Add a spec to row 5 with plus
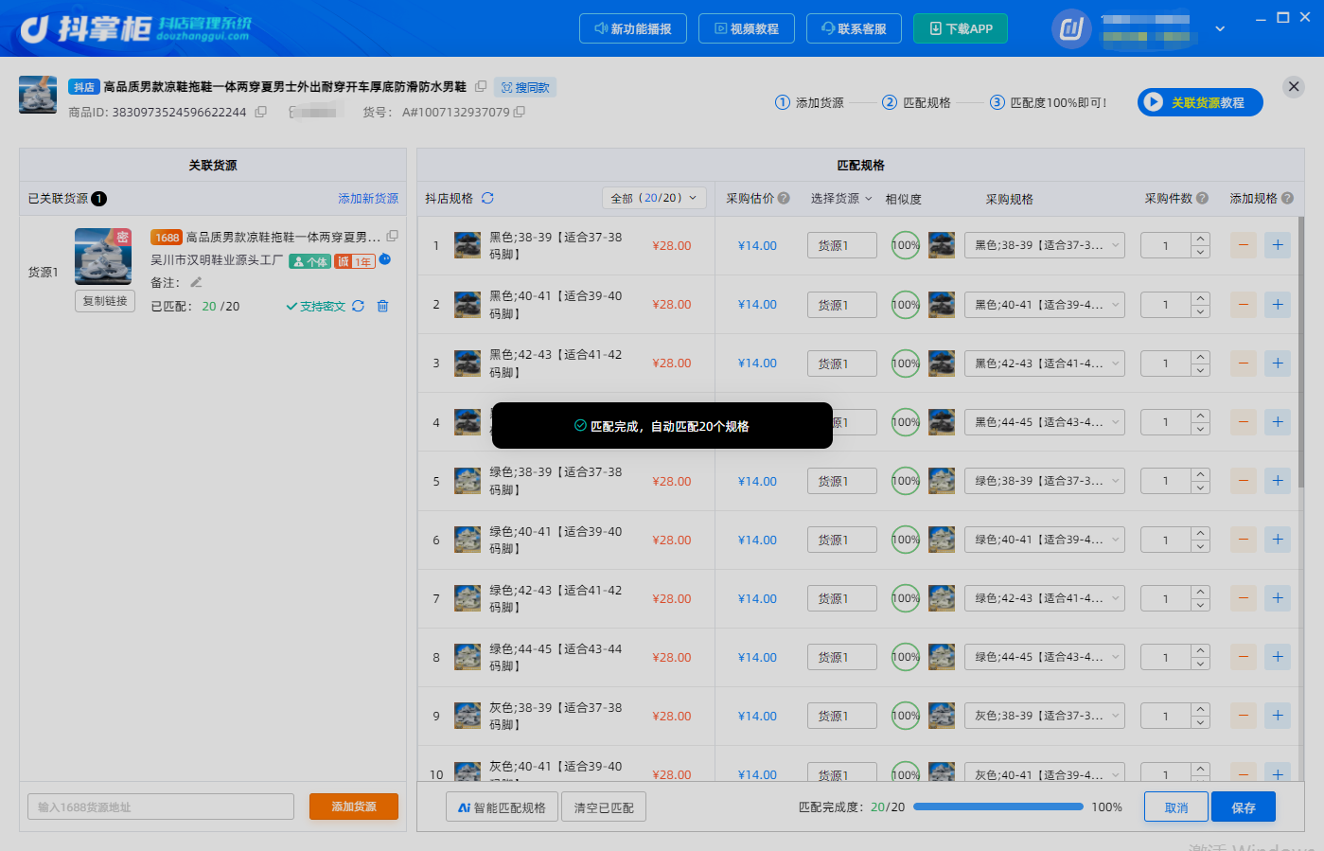 click(1278, 481)
